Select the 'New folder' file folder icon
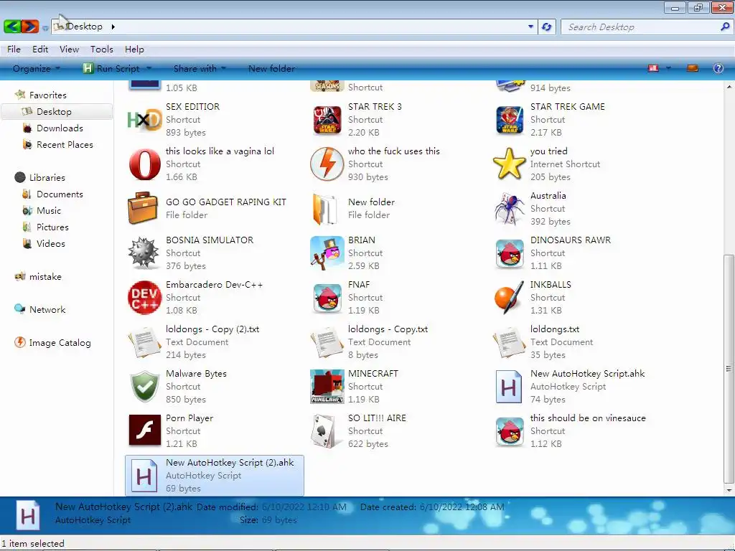 325,209
